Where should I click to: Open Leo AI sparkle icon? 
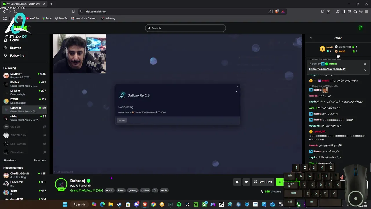pos(355,12)
